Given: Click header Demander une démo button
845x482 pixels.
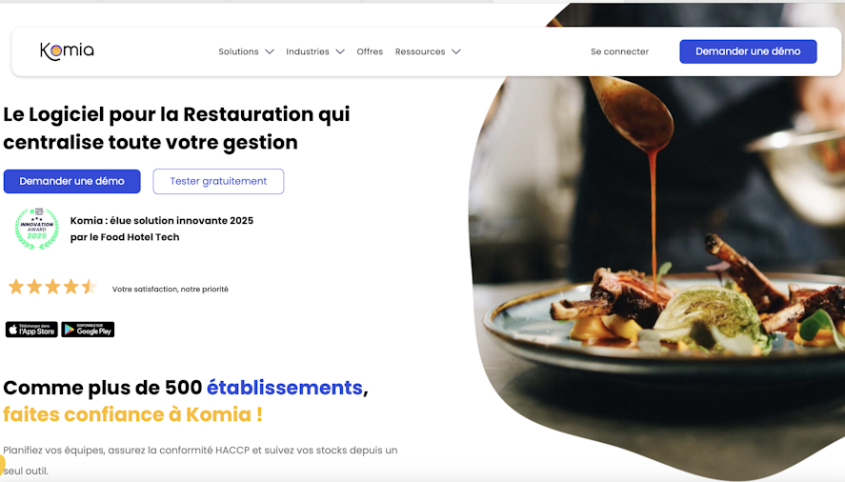Looking at the screenshot, I should [x=748, y=51].
